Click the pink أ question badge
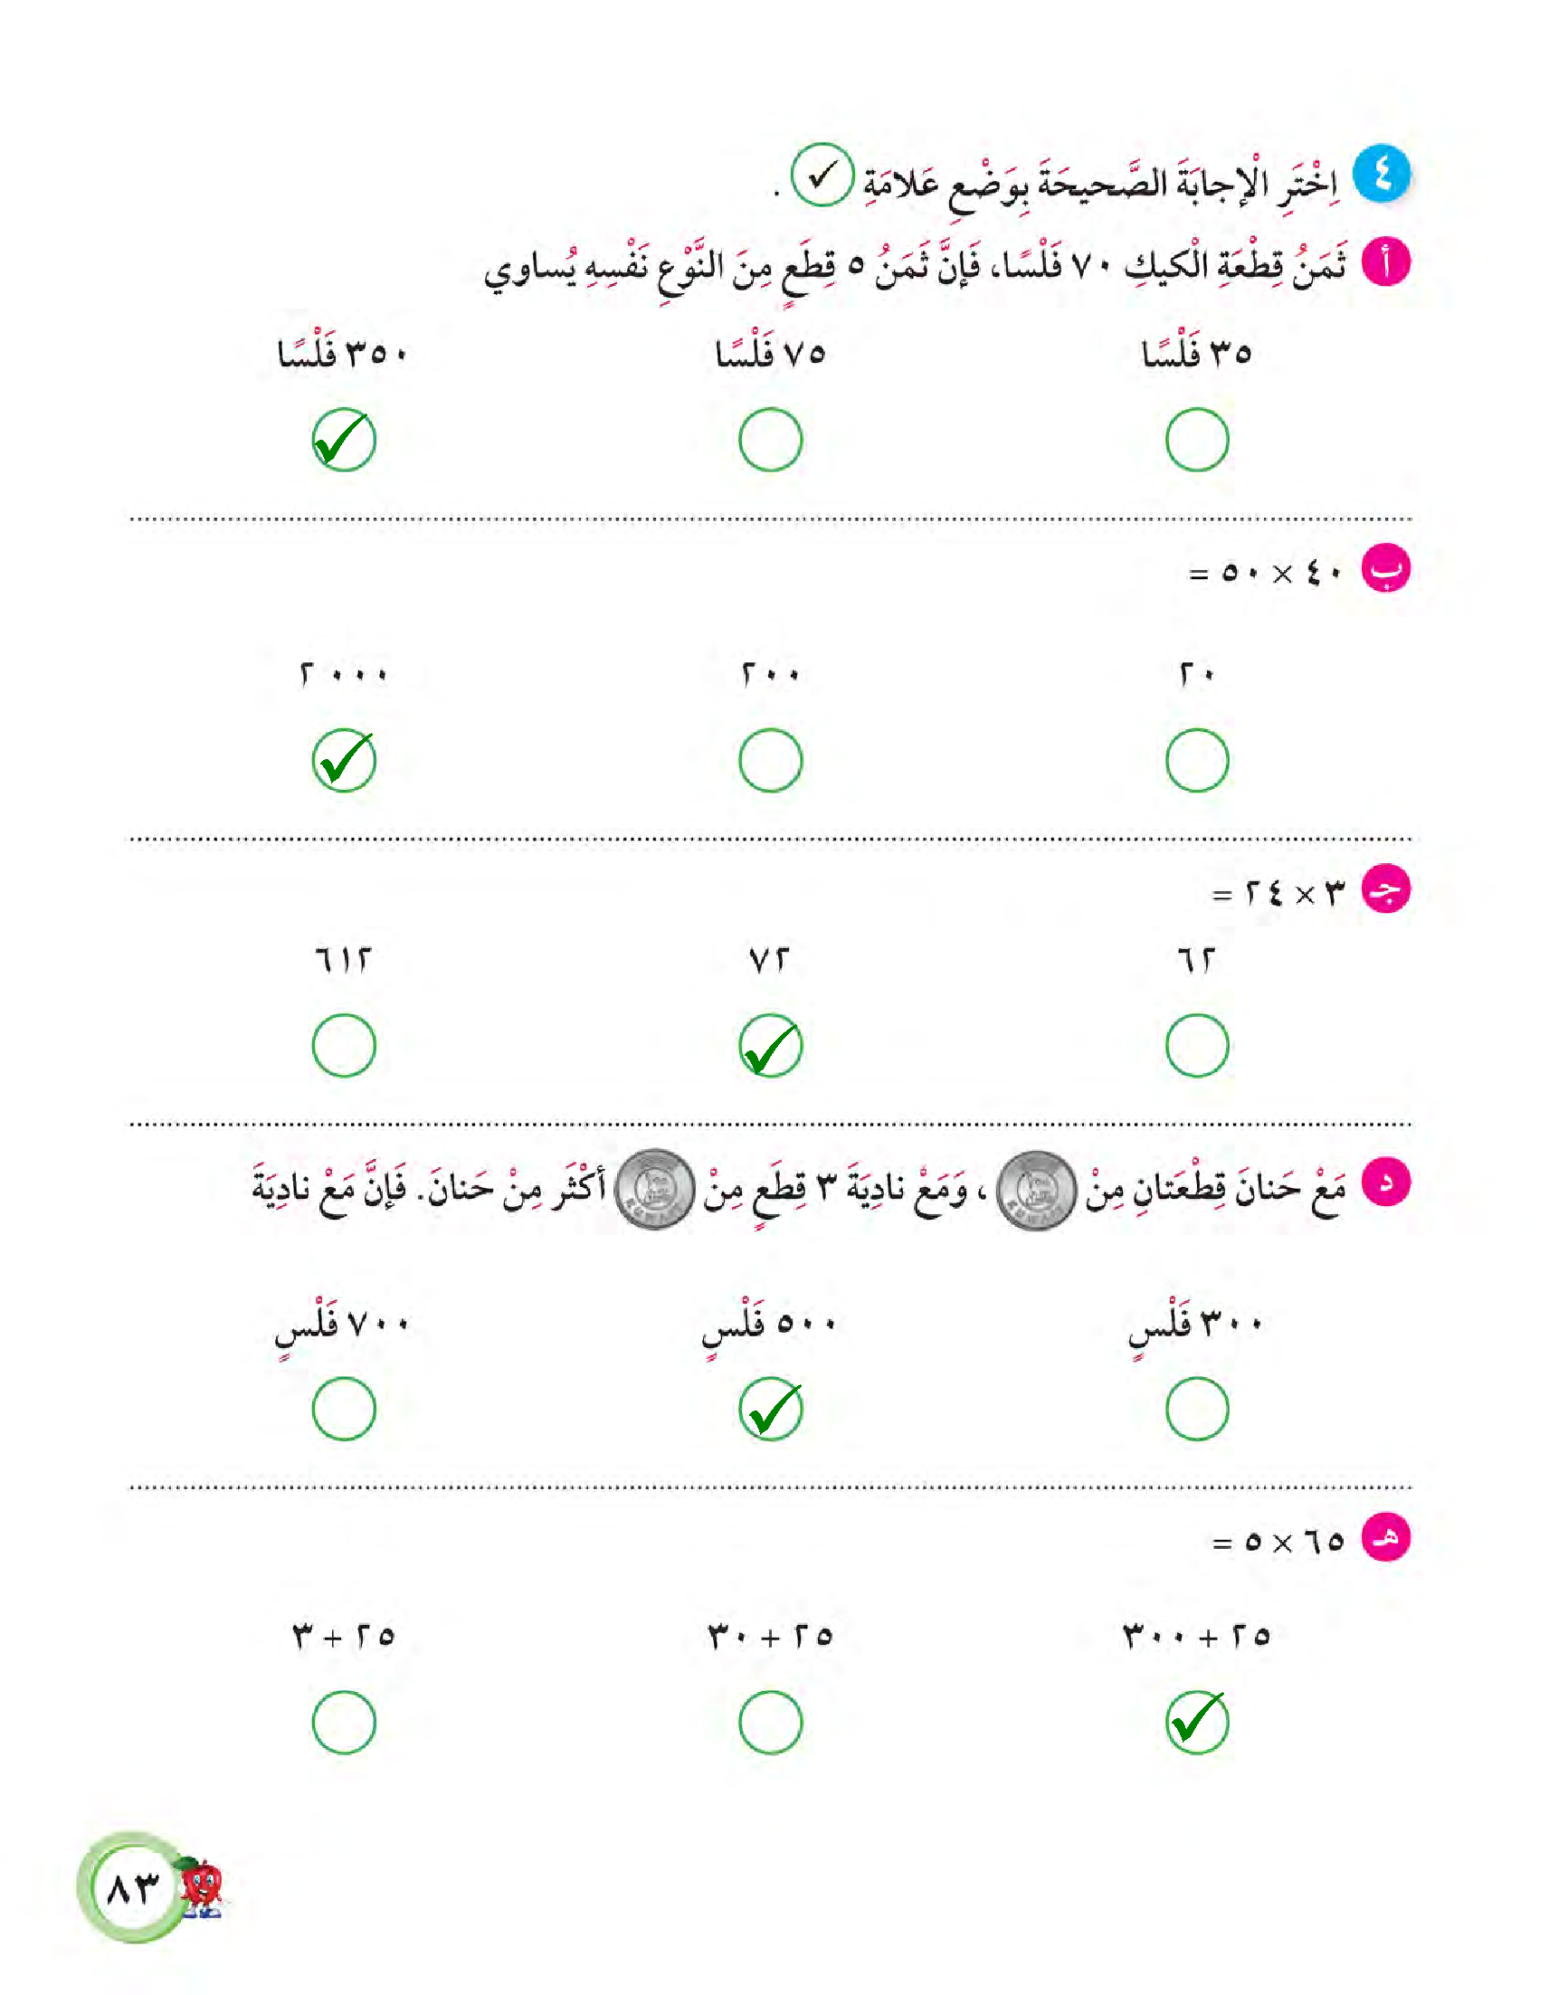 click(1385, 262)
